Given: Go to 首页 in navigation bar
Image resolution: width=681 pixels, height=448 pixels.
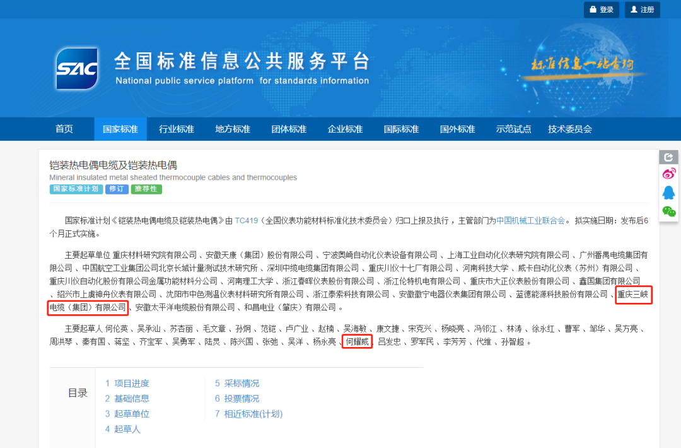Looking at the screenshot, I should pyautogui.click(x=64, y=129).
